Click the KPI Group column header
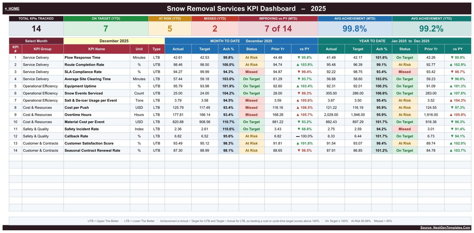Image resolution: width=474 pixels, height=233 pixels. click(x=42, y=49)
